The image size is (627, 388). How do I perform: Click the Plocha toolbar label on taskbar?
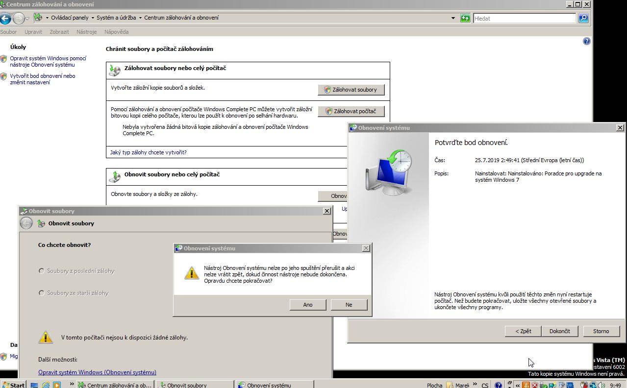[434, 385]
